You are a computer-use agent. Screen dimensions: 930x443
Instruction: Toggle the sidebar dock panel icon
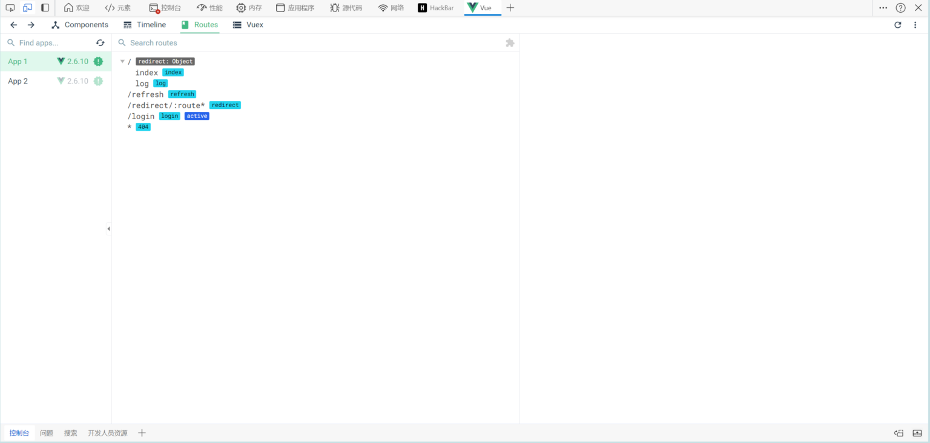45,8
